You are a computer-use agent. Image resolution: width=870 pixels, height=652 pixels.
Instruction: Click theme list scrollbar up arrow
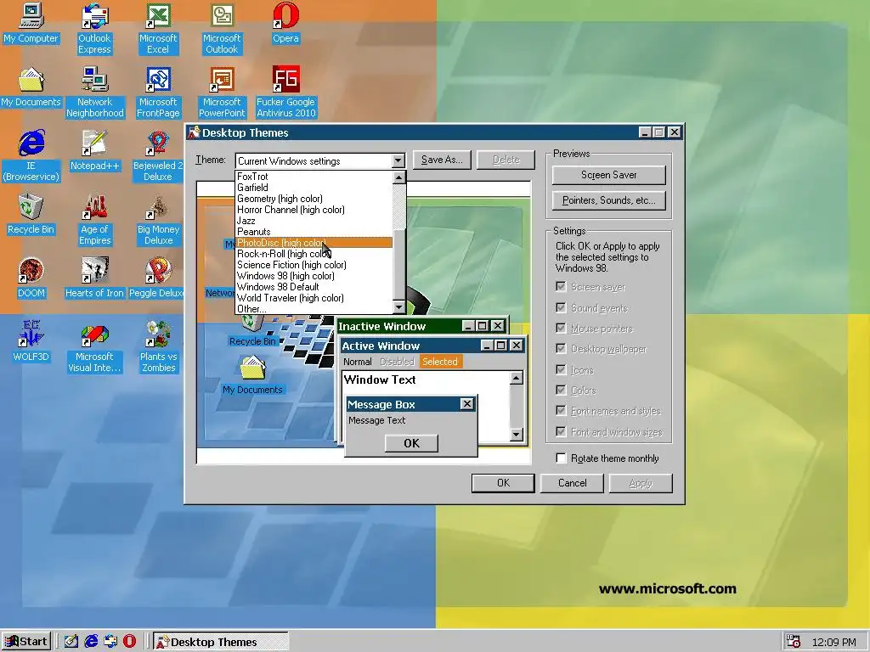[x=399, y=177]
